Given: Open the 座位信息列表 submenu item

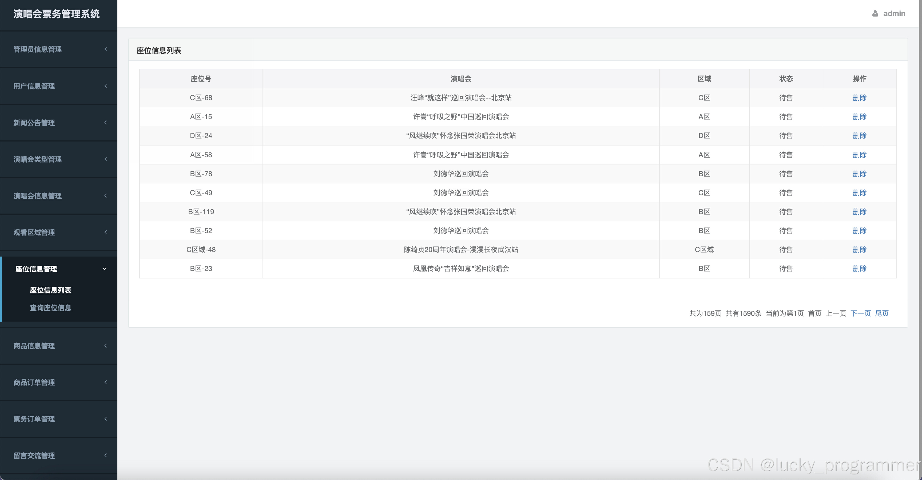Looking at the screenshot, I should tap(50, 290).
